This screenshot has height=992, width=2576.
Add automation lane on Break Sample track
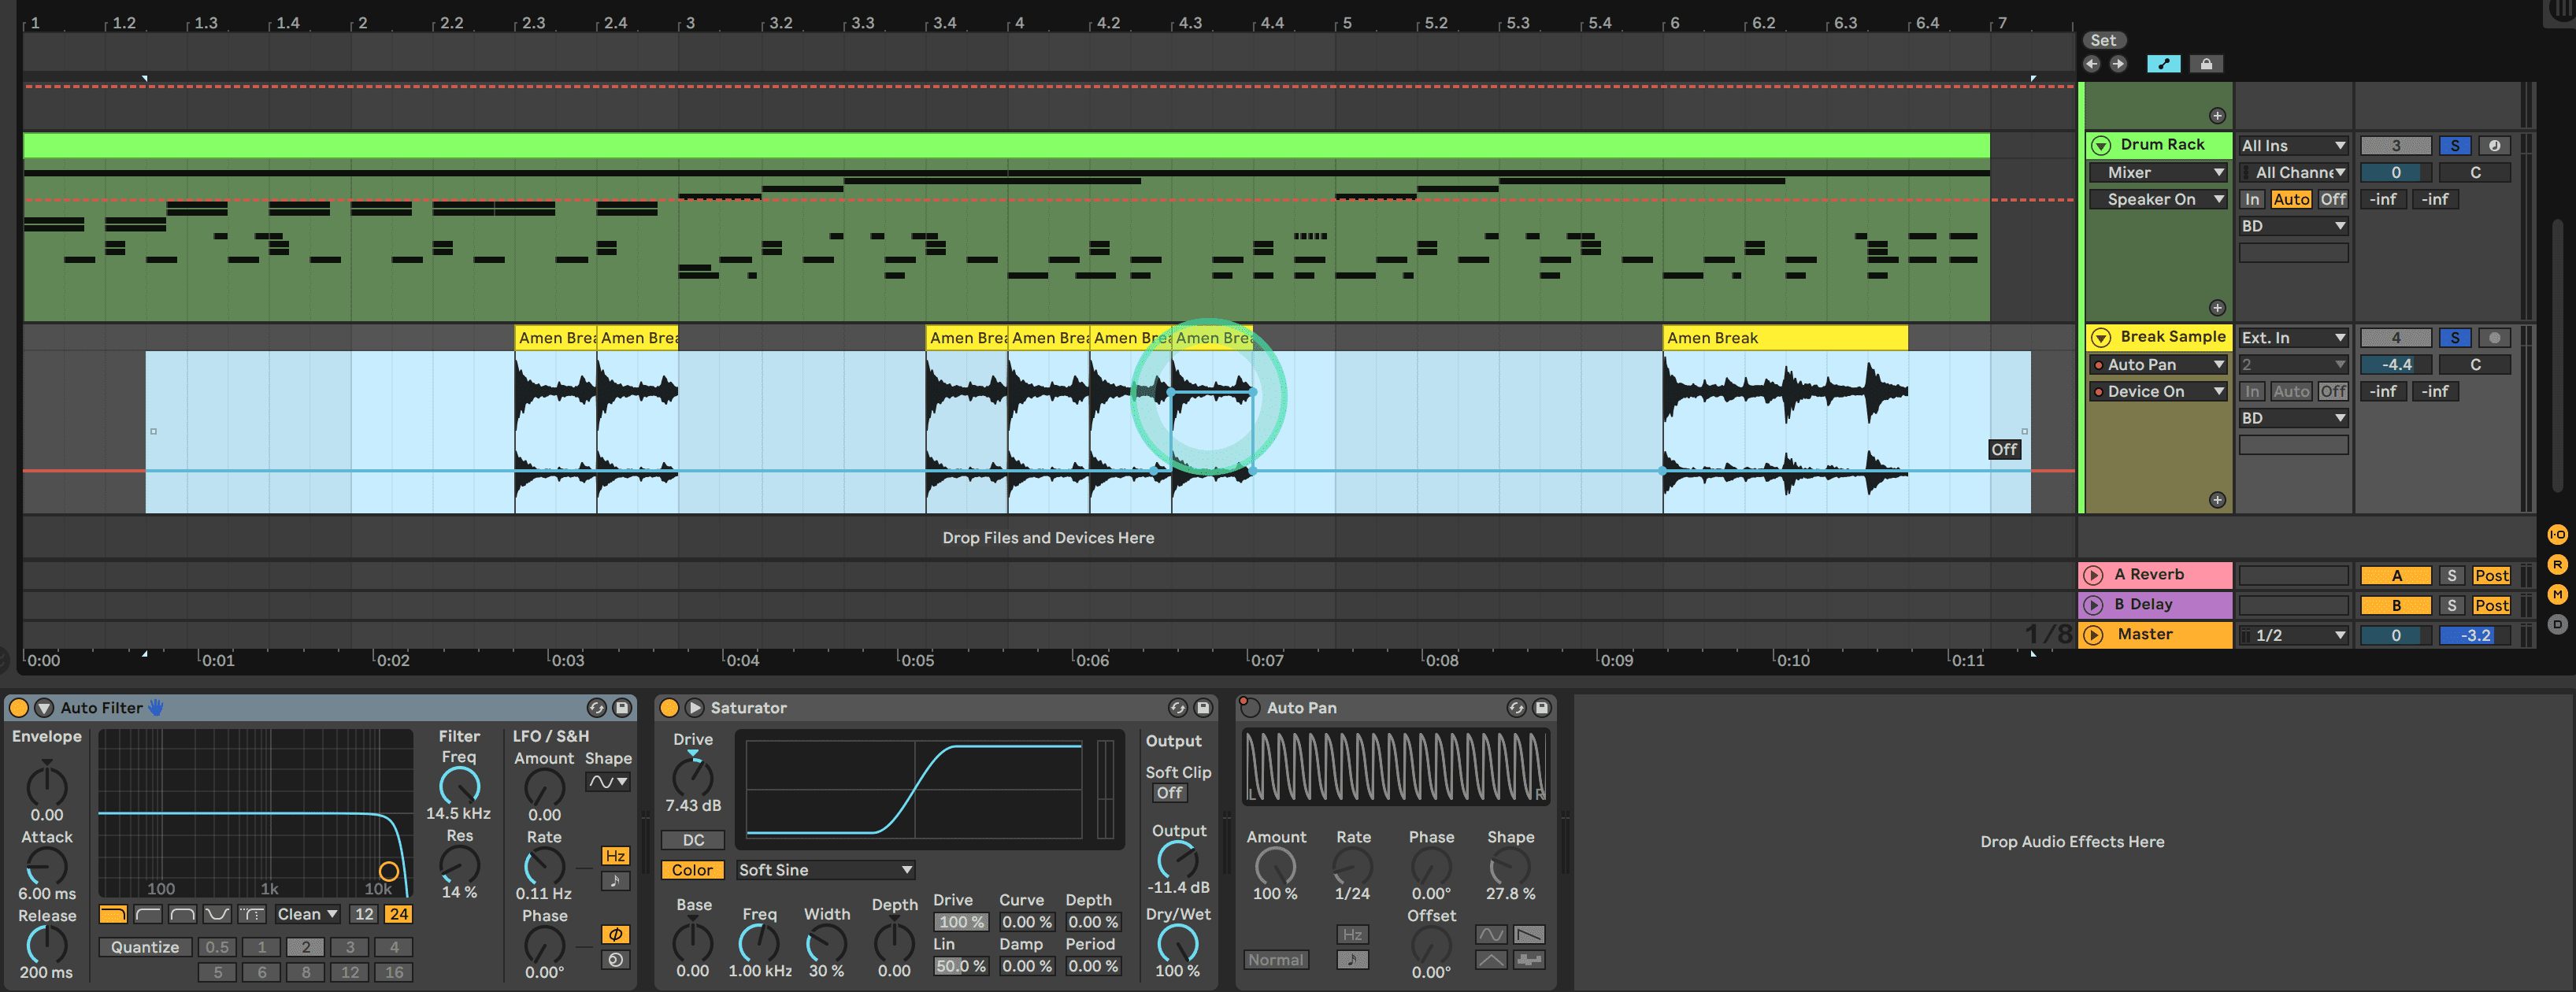coord(2217,500)
